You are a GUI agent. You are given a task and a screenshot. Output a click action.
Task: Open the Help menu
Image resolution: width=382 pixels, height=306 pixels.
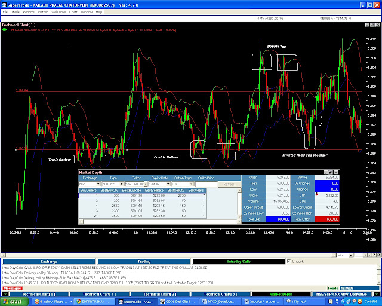tap(98, 12)
